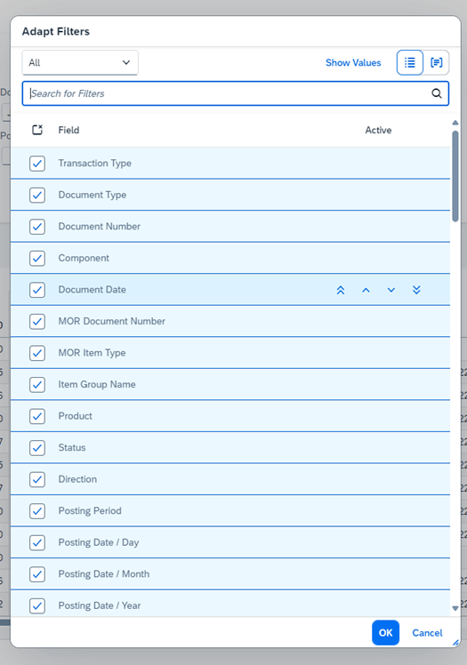Focus the Search for Filters field
This screenshot has width=467, height=665.
click(x=229, y=93)
